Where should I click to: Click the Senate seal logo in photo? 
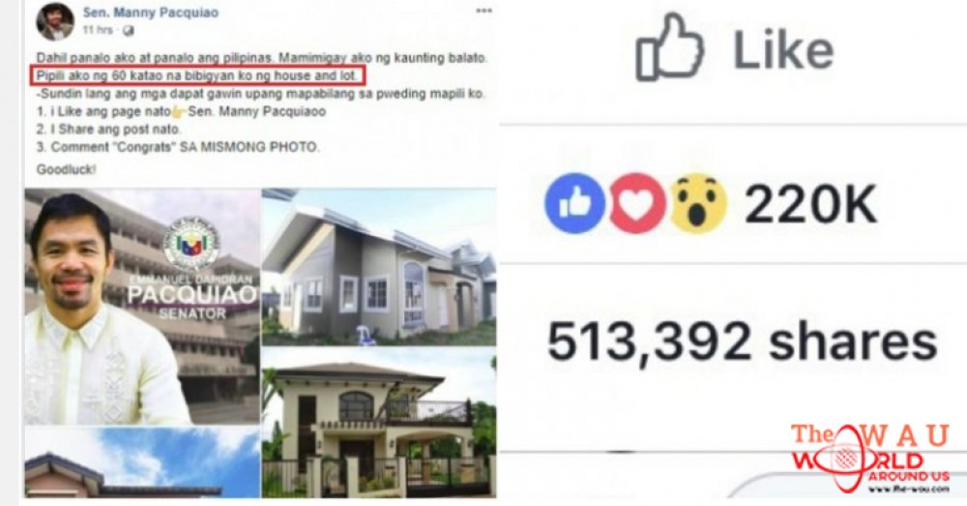[191, 245]
